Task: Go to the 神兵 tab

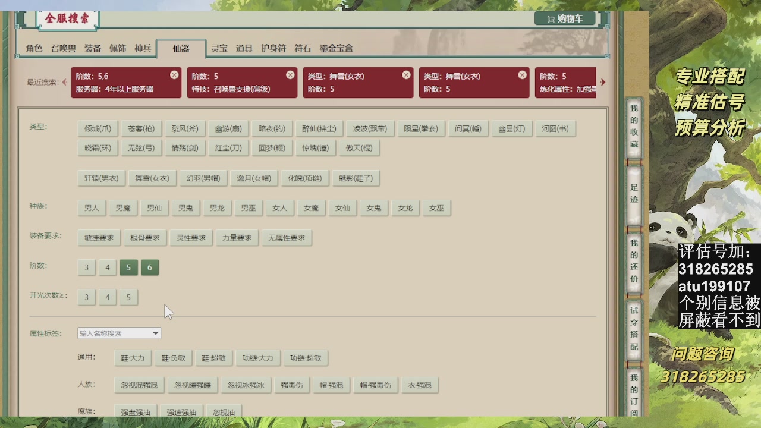Action: coord(143,48)
